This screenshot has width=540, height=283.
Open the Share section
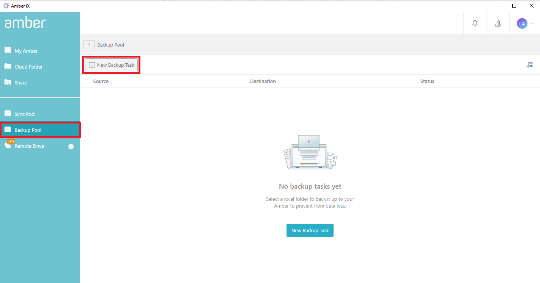point(21,82)
